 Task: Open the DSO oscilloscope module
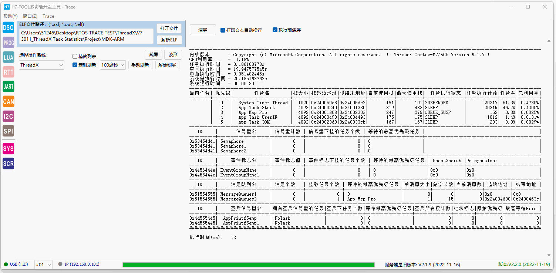click(x=8, y=27)
